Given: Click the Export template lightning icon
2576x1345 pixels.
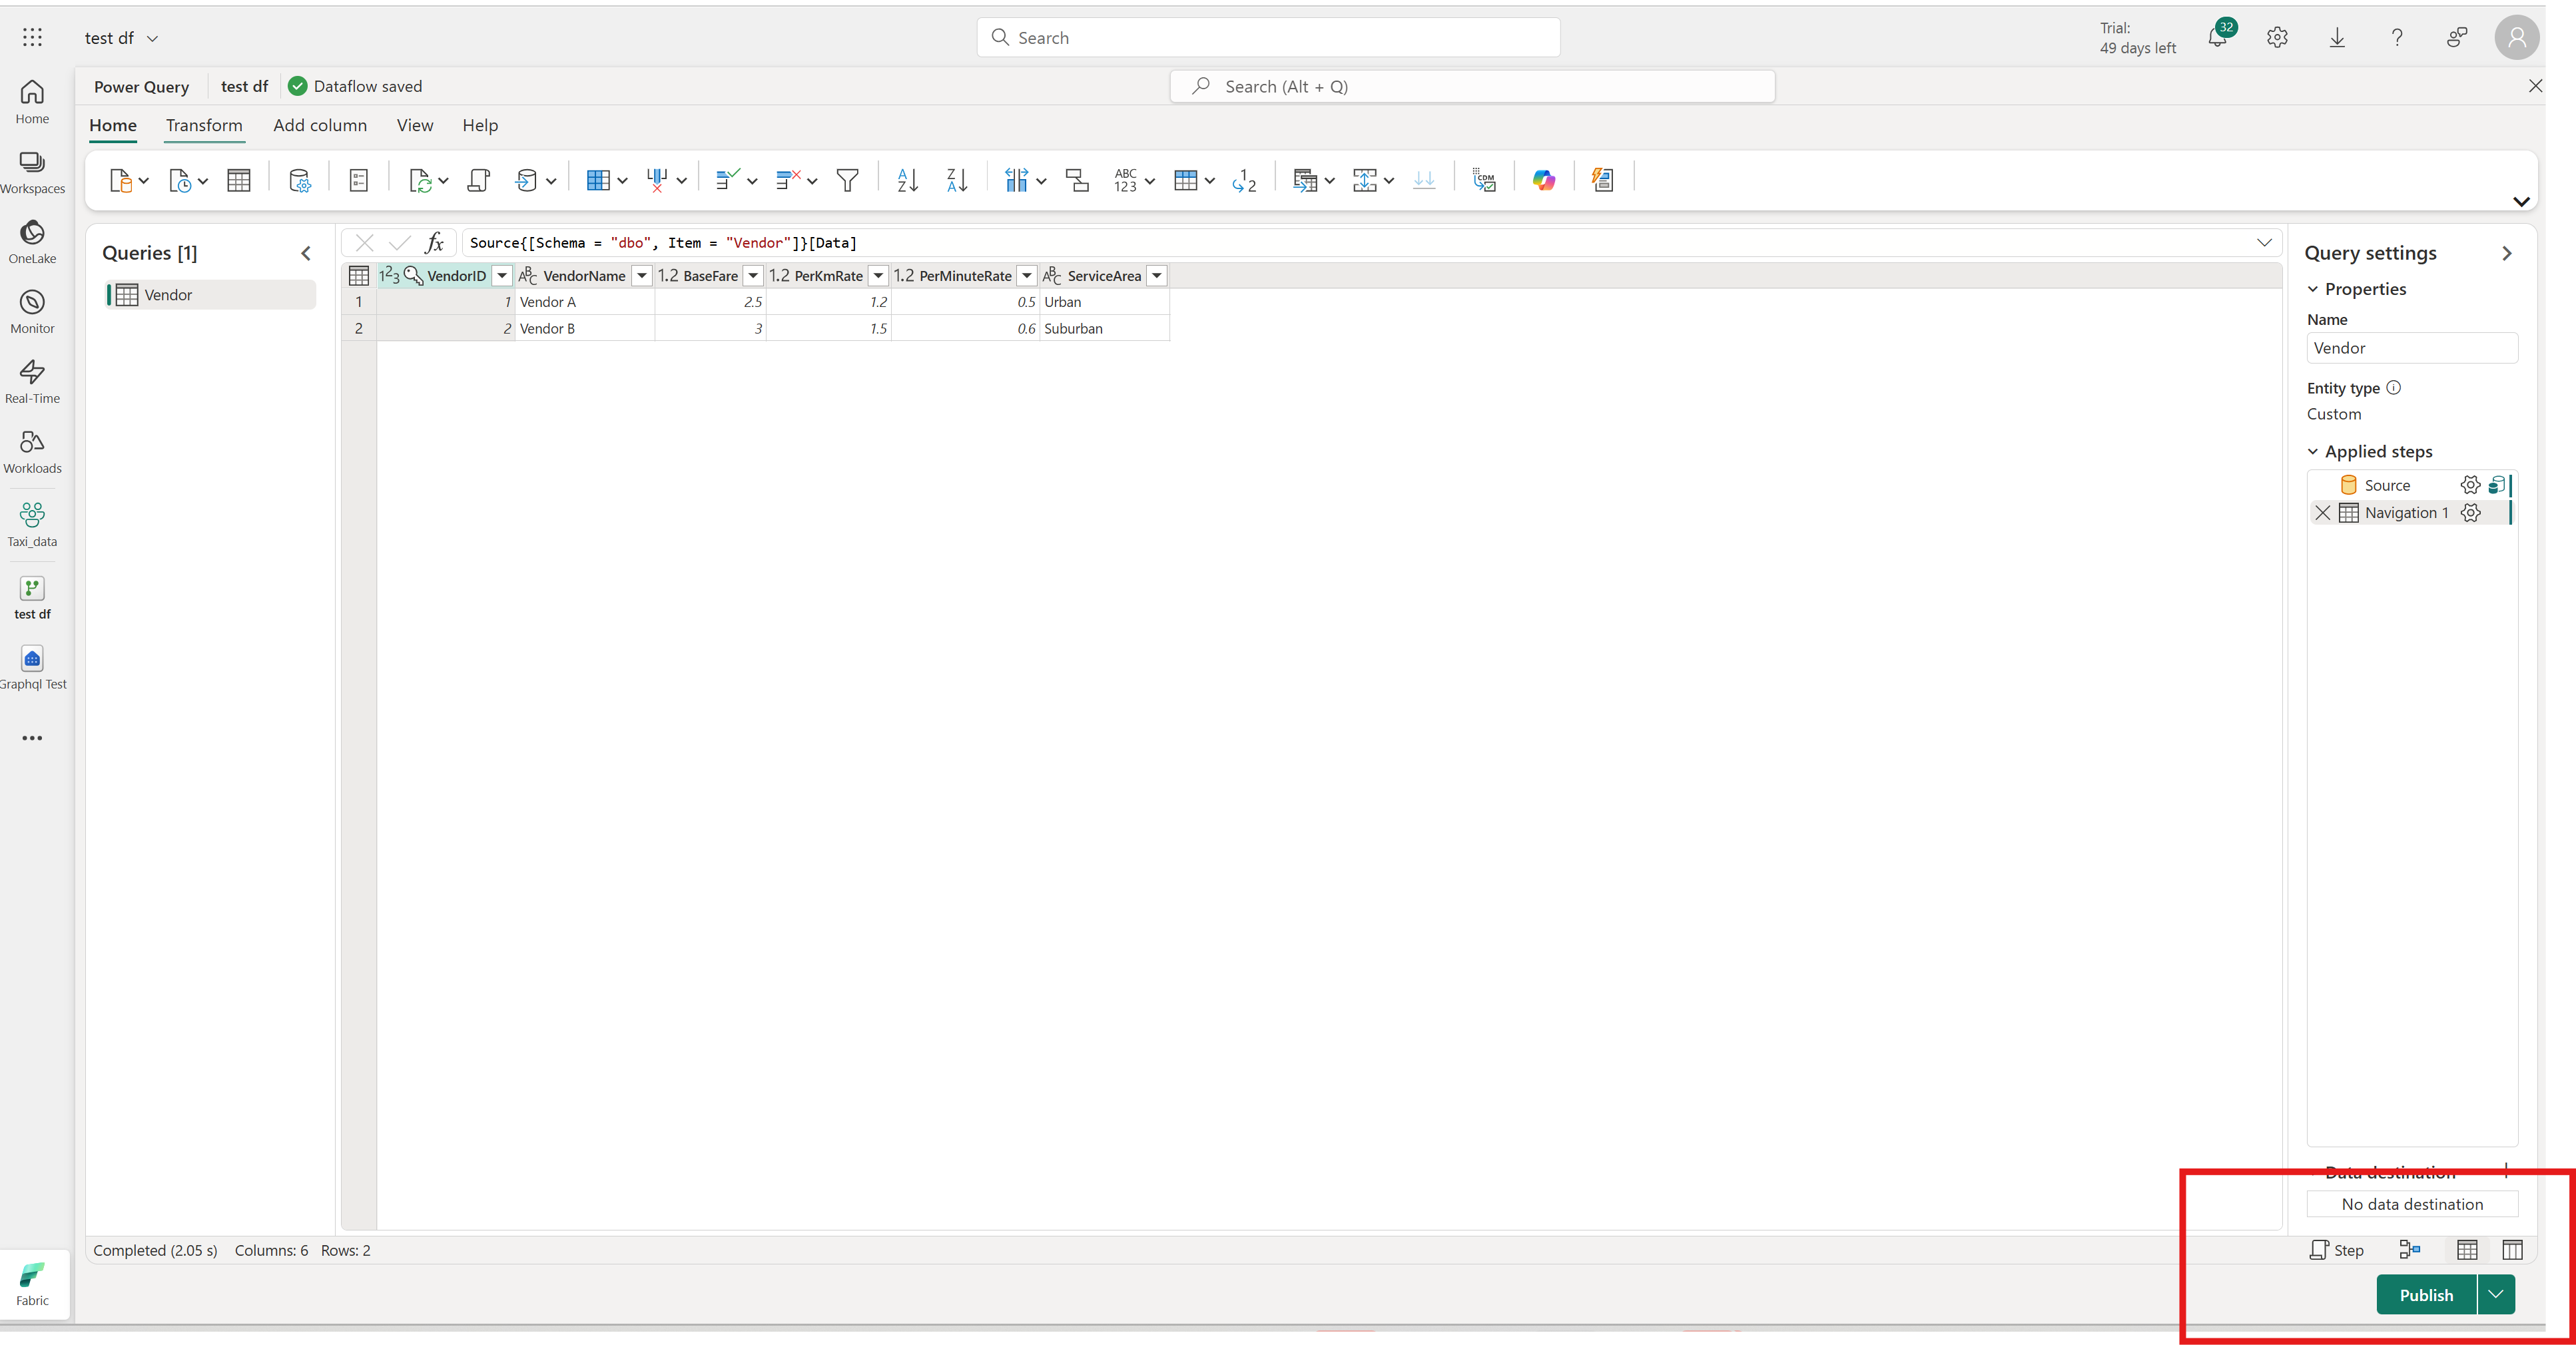Looking at the screenshot, I should 1603,180.
